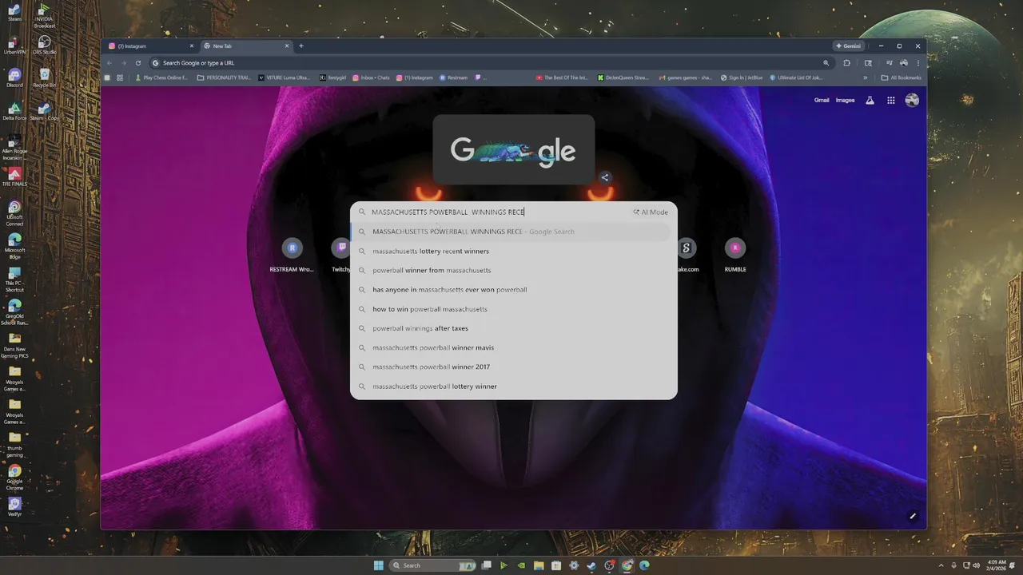Viewport: 1023px width, 575px height.
Task: Open the Settings gear on the taskbar
Action: (574, 565)
